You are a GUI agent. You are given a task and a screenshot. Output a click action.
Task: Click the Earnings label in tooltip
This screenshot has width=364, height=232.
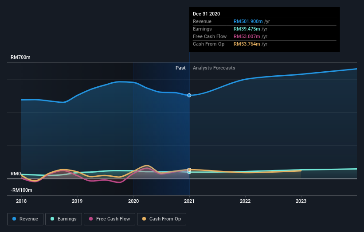pyautogui.click(x=203, y=29)
